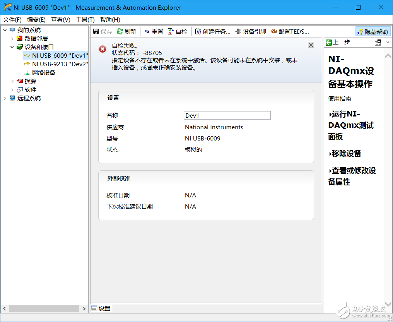Open the Help (帮助) menu
Viewport: 393px width, 322px height.
coord(110,20)
